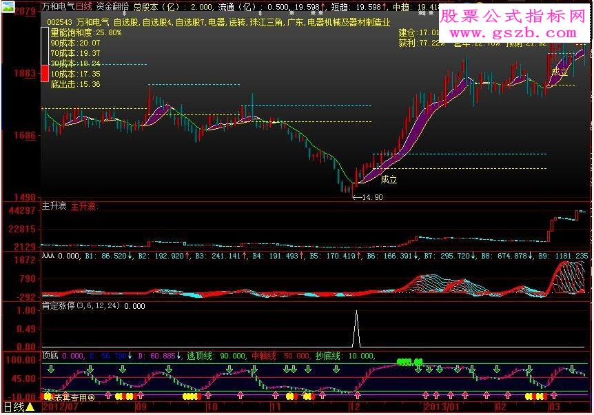Screen dimensions: 594x415
Task: Click the 老兵专用 label in 顶底 panel
Action: (x=70, y=398)
